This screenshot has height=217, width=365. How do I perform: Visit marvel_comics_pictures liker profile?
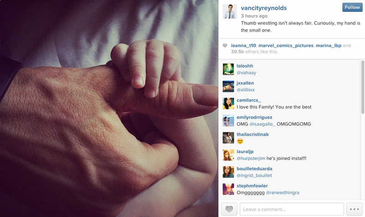click(286, 46)
